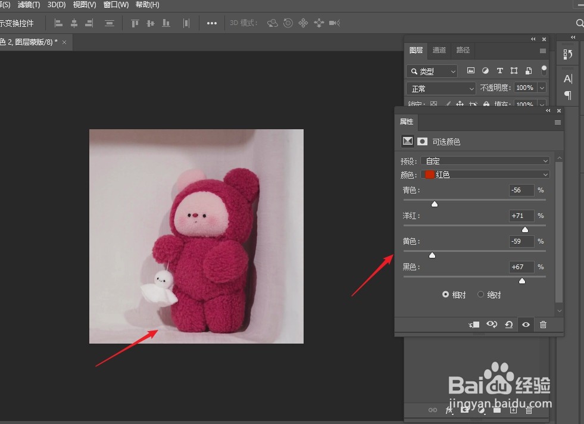The width and height of the screenshot is (584, 424).
Task: Collapse the Properties panel double arrows
Action: click(548, 111)
